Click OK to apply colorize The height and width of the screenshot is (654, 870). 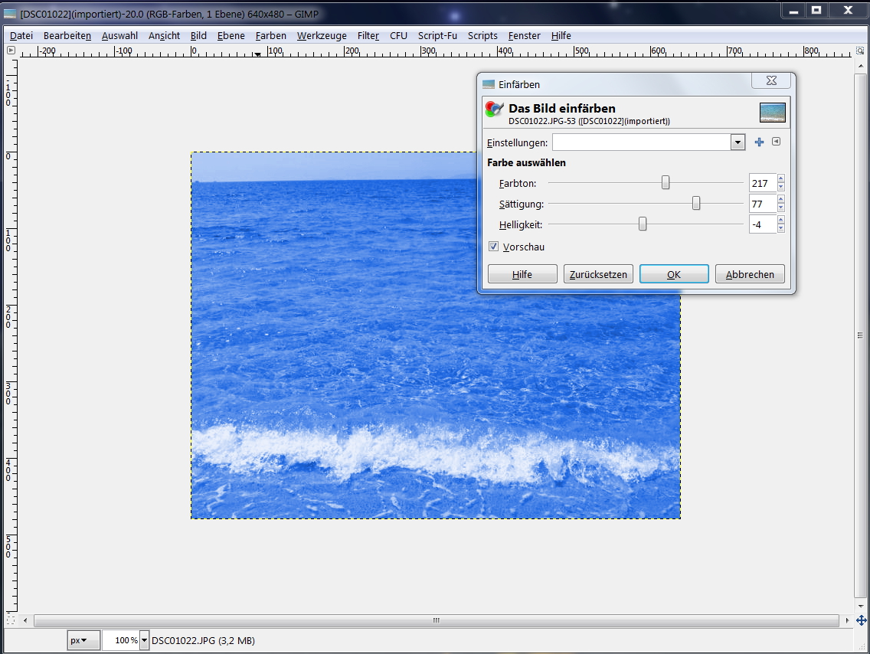(x=673, y=274)
